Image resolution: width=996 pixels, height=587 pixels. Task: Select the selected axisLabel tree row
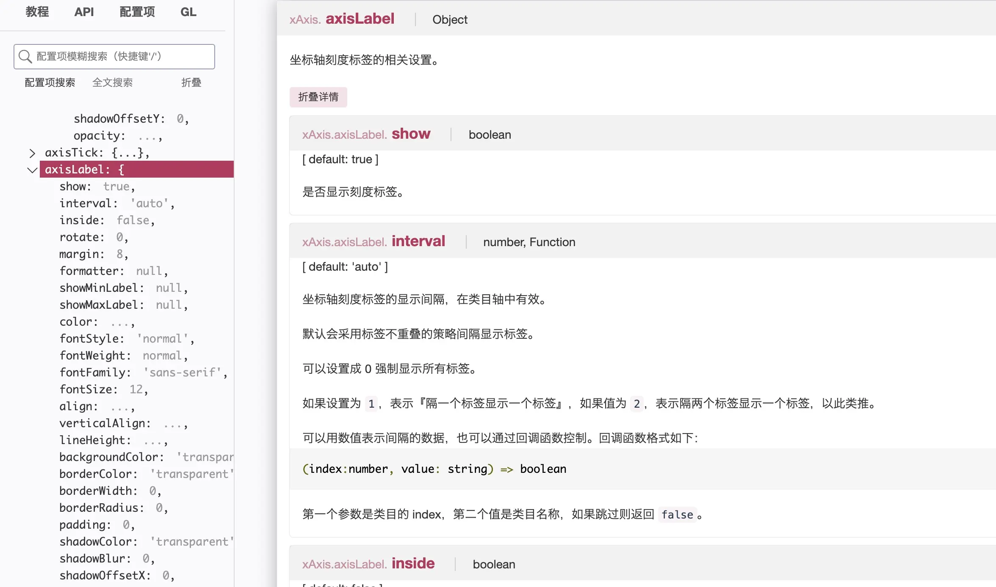tap(136, 170)
